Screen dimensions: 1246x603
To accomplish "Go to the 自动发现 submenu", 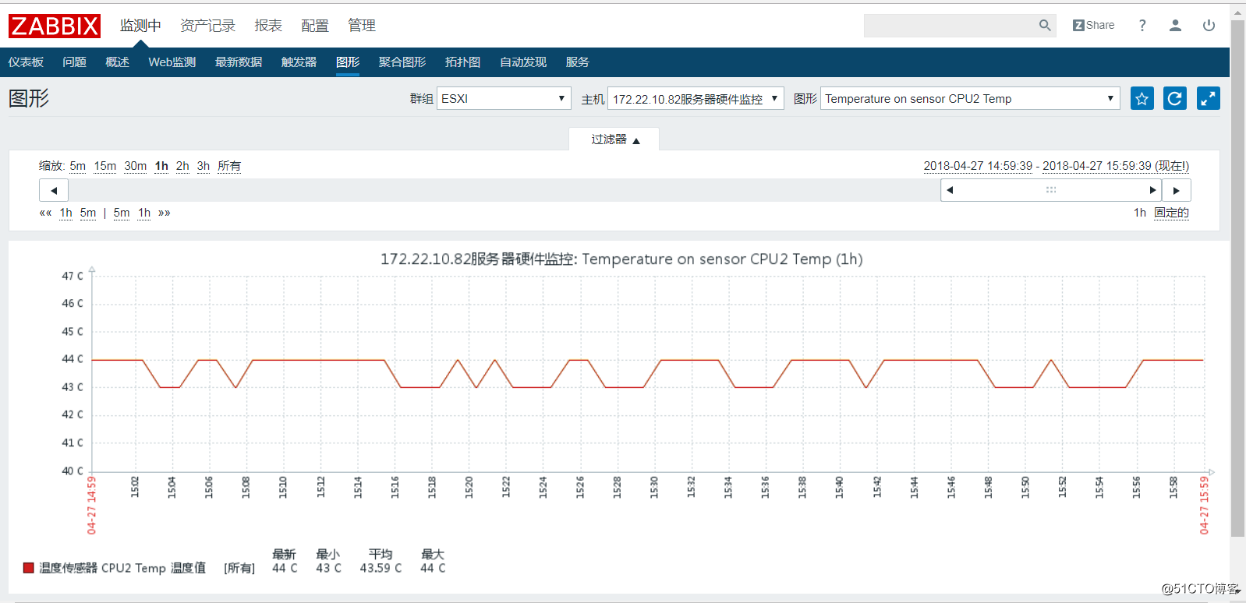I will coord(523,62).
